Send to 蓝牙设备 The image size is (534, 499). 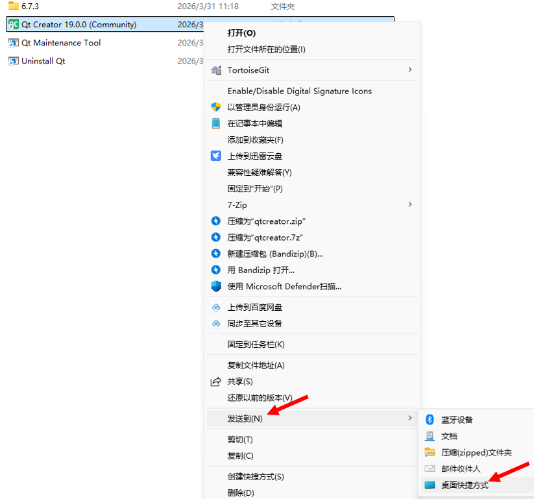457,420
